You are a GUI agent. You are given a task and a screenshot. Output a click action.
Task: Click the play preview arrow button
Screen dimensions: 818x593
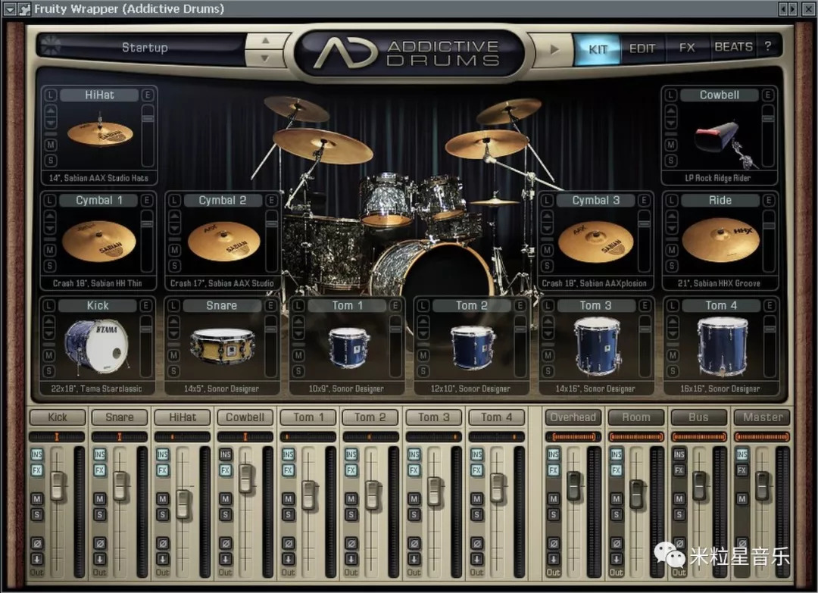coord(554,48)
